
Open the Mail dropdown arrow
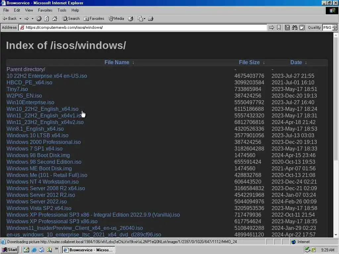pos(144,19)
